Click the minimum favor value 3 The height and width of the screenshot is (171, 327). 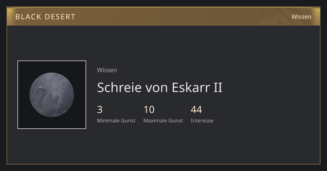pyautogui.click(x=100, y=110)
